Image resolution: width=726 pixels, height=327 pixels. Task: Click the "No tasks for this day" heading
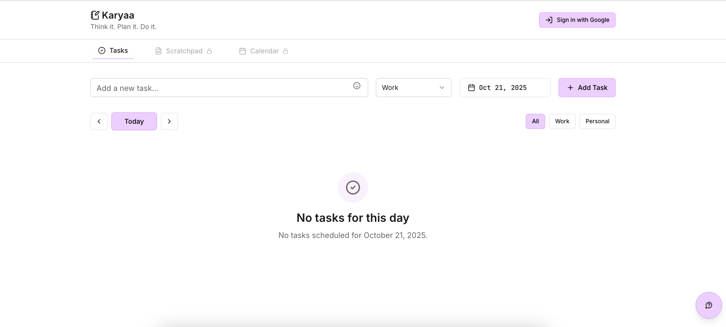tap(353, 218)
